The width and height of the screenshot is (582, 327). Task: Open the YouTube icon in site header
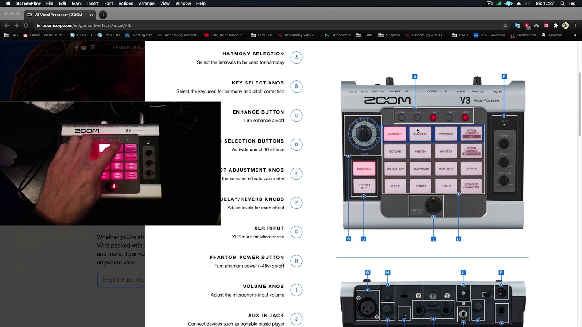(x=84, y=48)
